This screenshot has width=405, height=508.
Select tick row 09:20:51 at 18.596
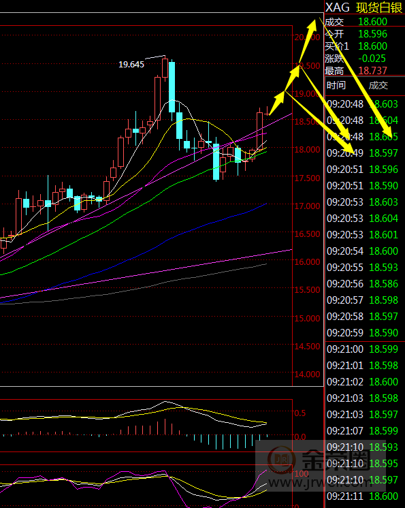click(362, 170)
